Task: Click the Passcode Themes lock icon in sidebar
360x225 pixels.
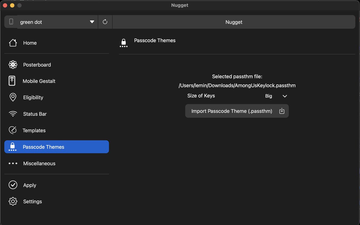Action: tap(13, 147)
